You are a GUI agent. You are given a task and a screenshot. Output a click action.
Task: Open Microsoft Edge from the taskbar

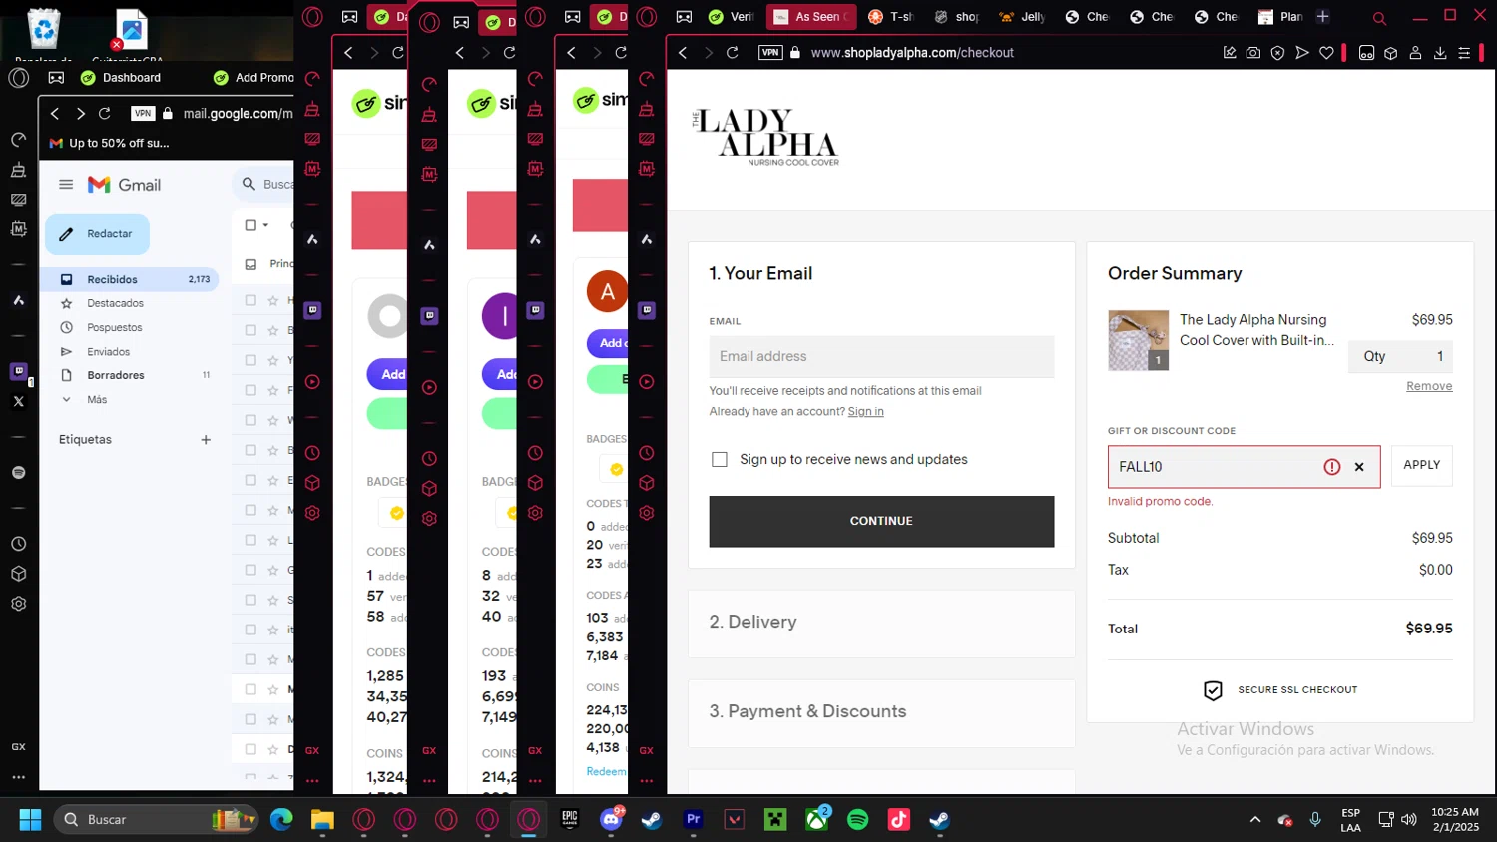[x=281, y=820]
